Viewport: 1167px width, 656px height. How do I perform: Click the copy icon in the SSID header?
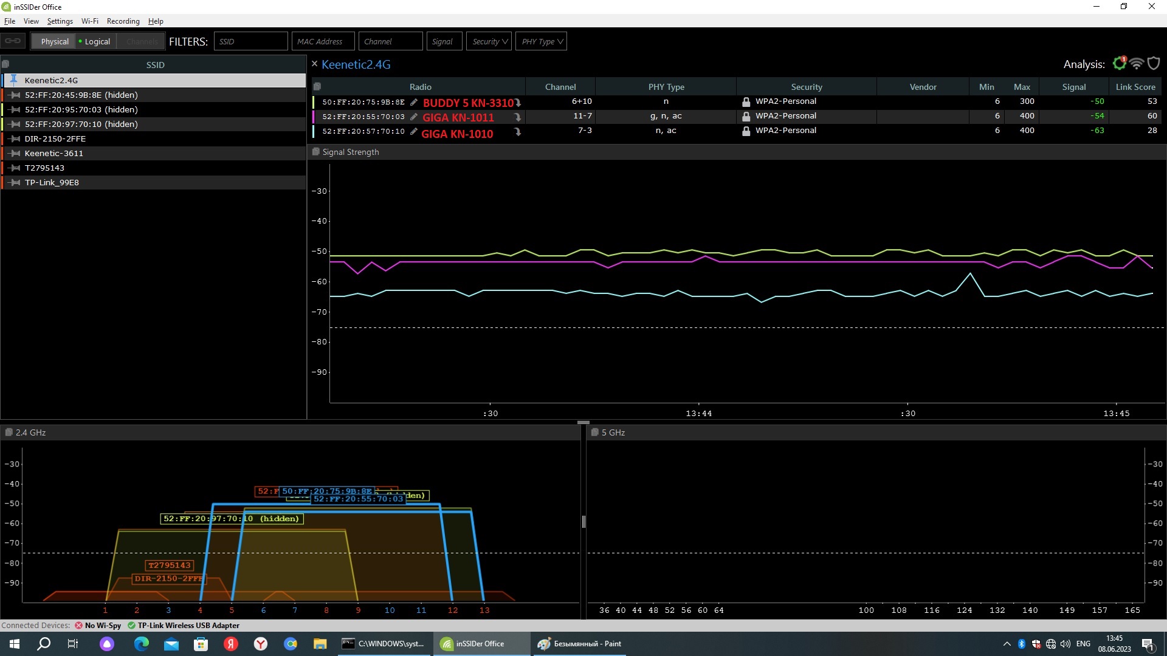tap(5, 64)
